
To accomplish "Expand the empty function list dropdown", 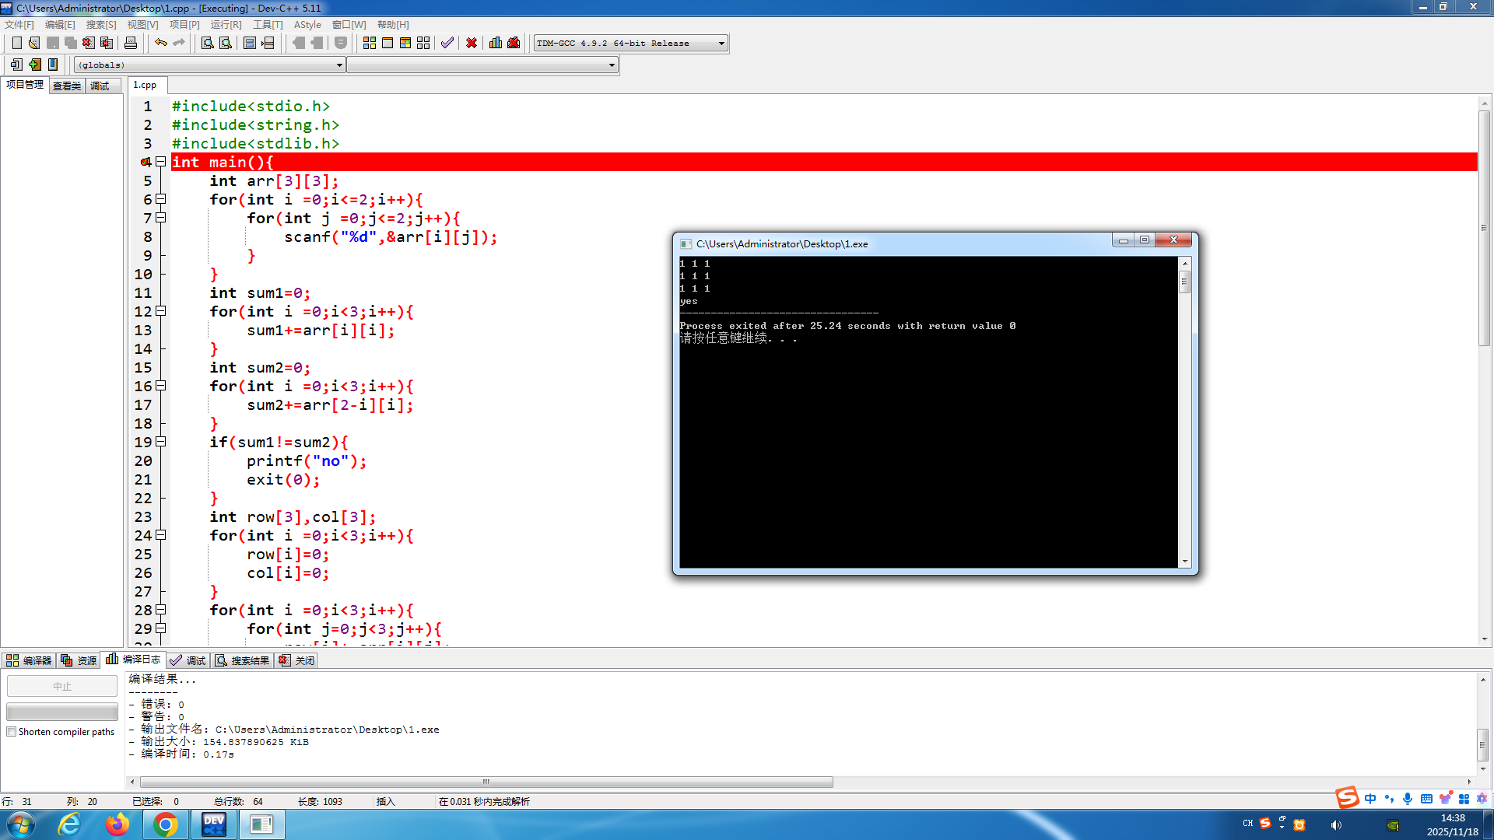I will point(612,65).
